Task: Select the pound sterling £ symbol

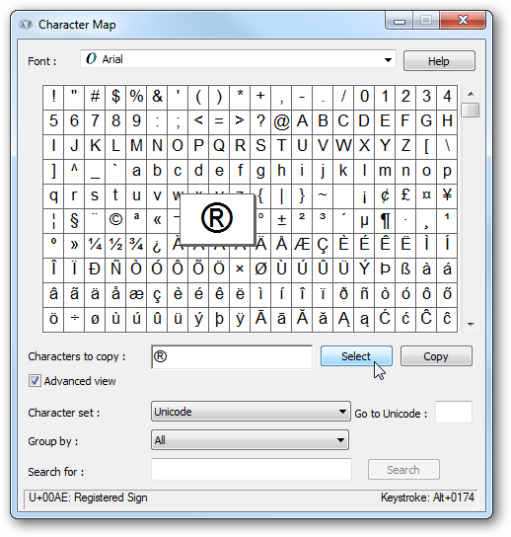Action: [x=405, y=195]
